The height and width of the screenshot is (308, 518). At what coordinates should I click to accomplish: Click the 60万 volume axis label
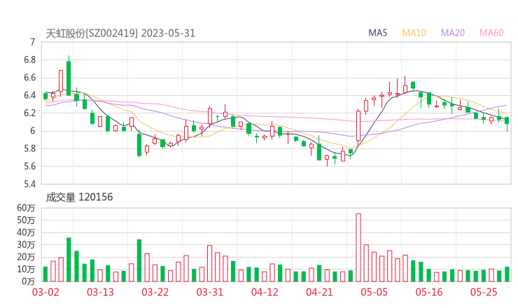pos(26,208)
